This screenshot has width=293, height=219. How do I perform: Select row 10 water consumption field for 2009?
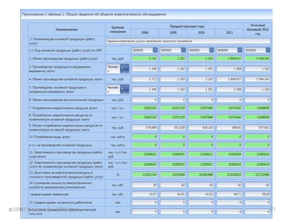[173, 137]
